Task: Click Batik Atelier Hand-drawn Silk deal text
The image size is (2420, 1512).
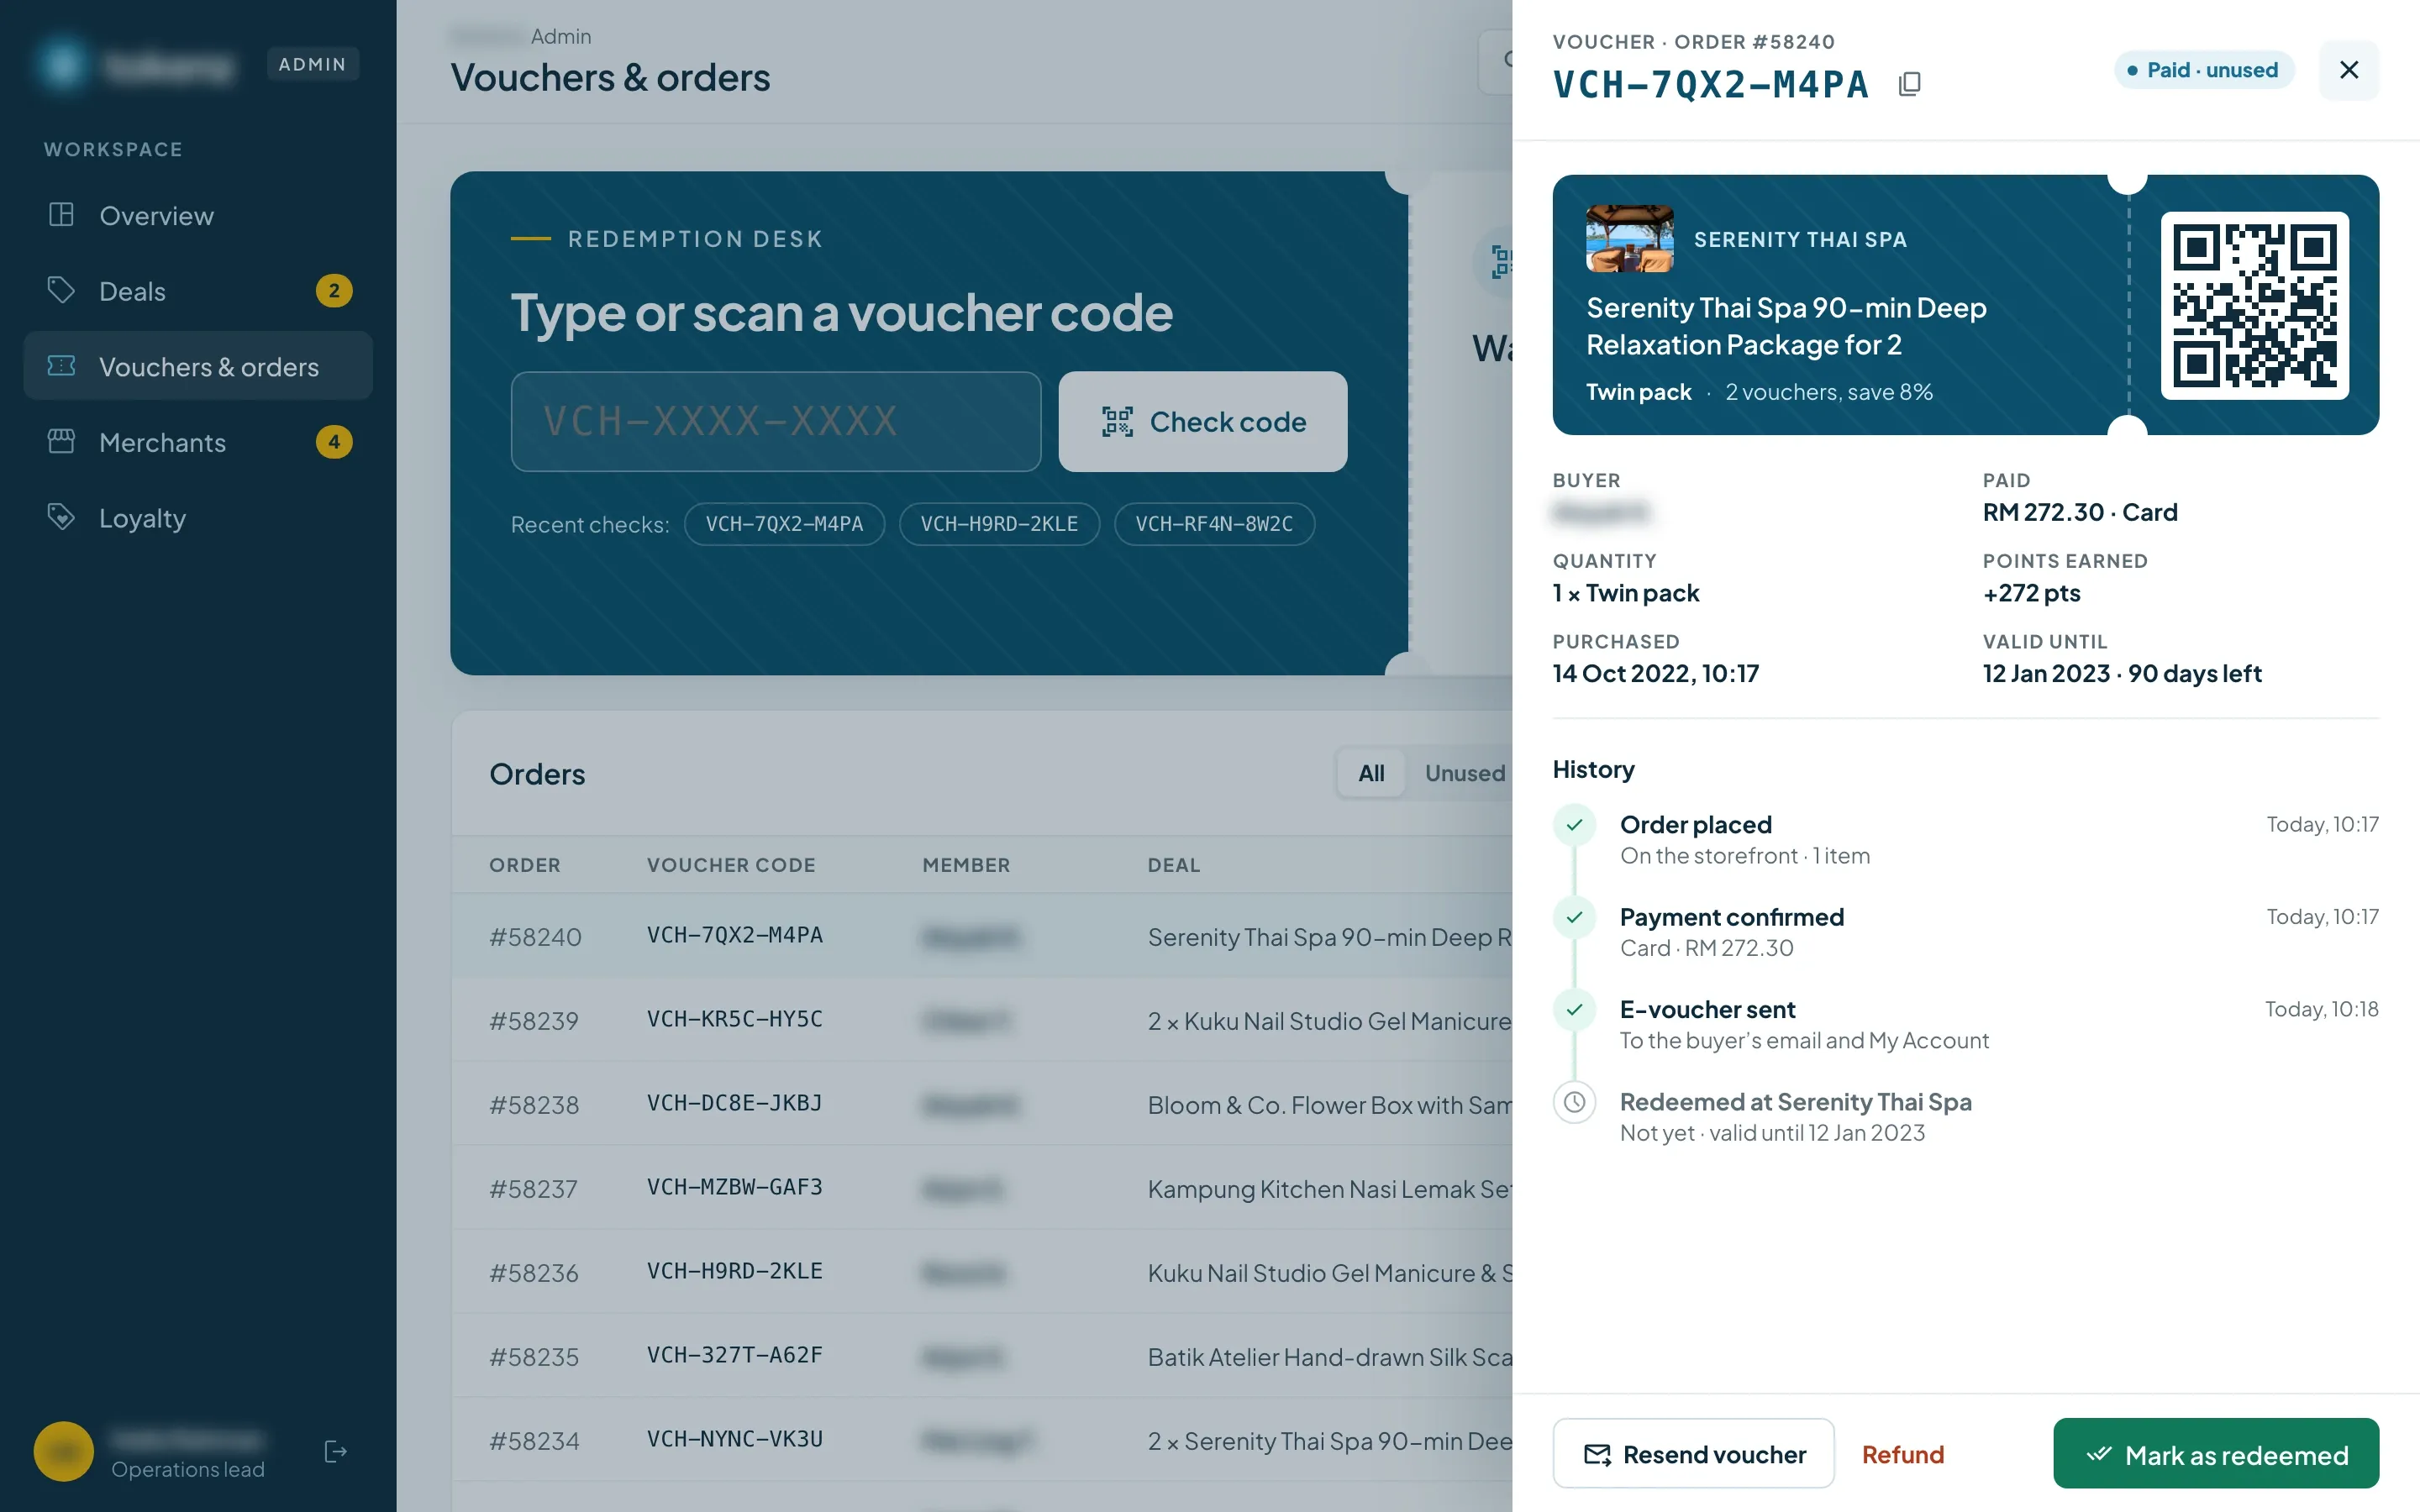Action: coord(1329,1357)
